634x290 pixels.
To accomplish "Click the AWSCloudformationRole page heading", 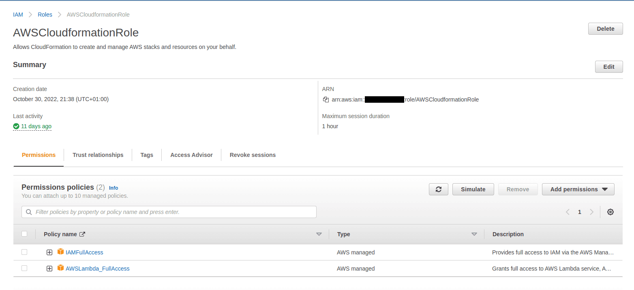I will 76,33.
